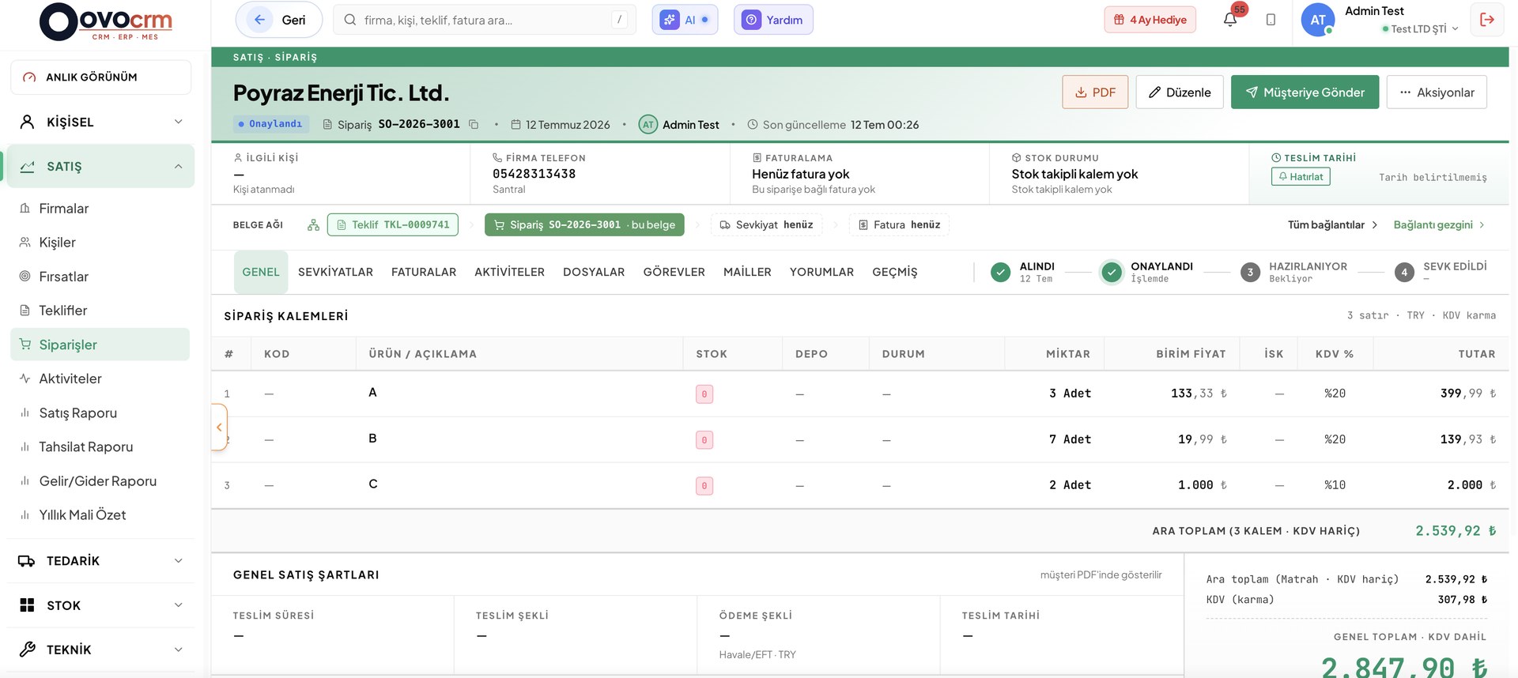This screenshot has height=678, width=1518.
Task: Open ANLIK GÖRÜNÜM dashboard
Action: pos(100,77)
